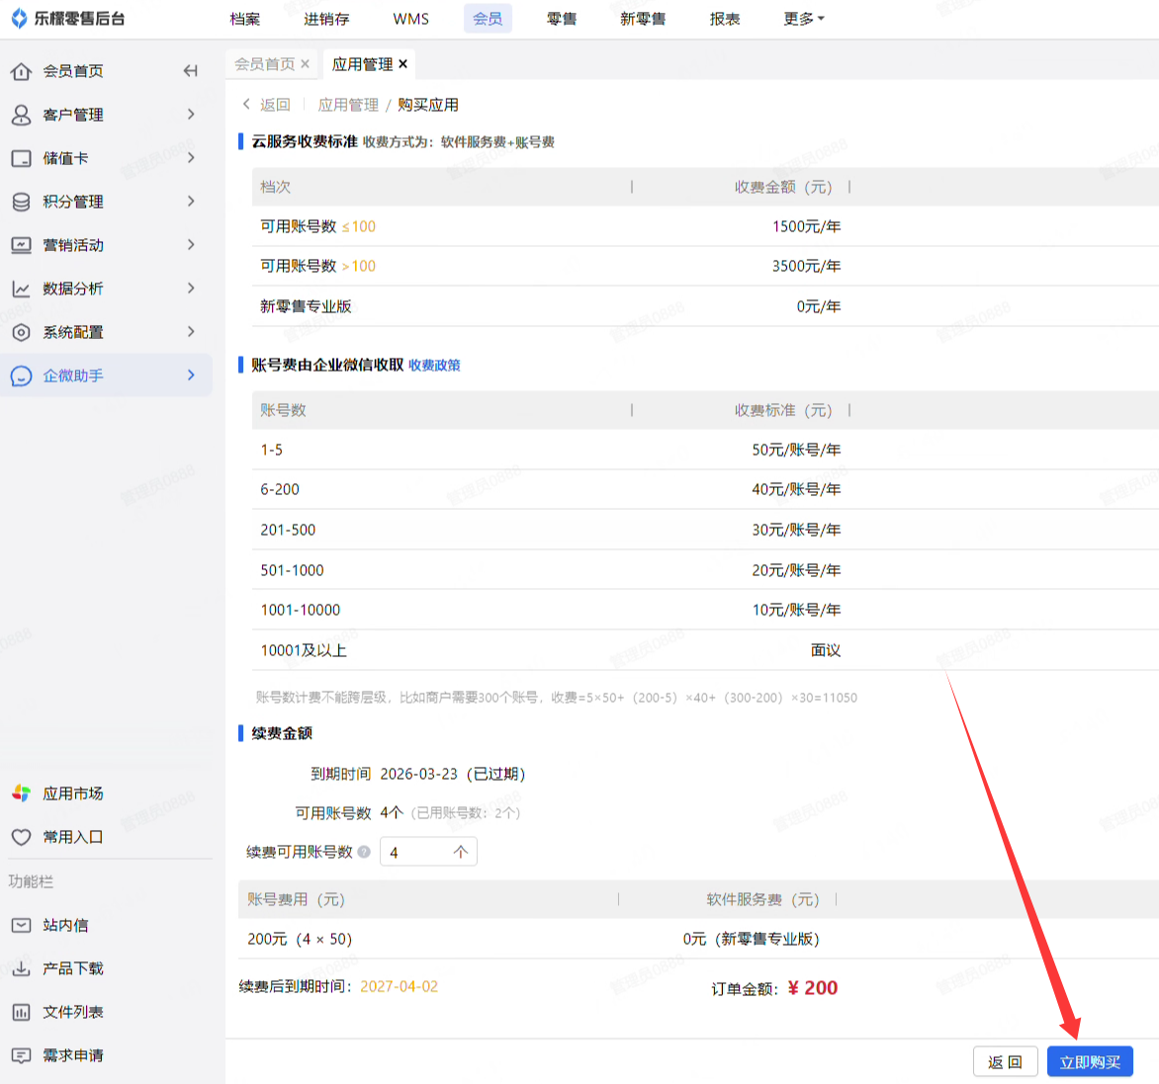Open 应用市场 in the sidebar

pyautogui.click(x=73, y=793)
